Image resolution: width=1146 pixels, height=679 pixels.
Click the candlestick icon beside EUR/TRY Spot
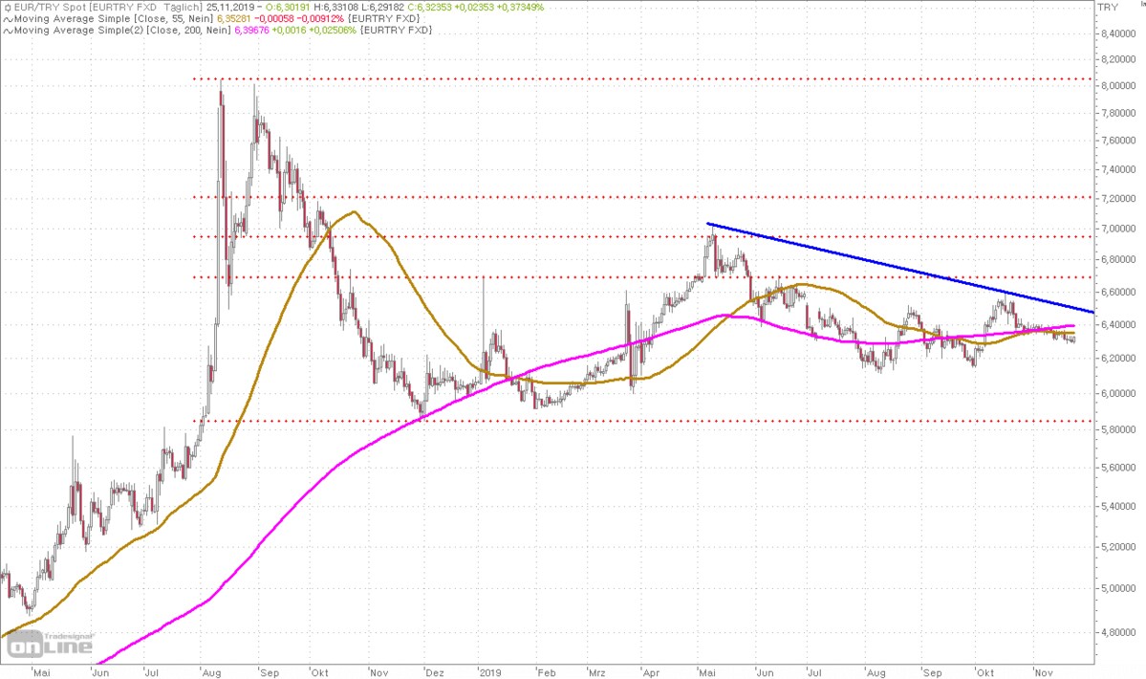[x=6, y=7]
